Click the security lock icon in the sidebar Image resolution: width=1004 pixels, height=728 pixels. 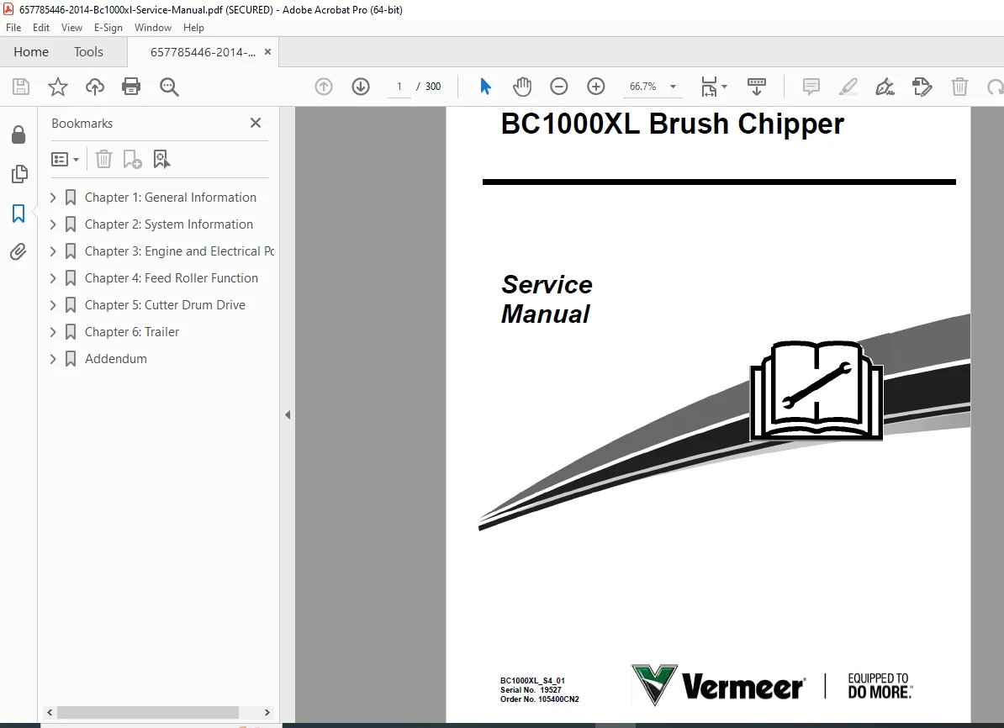[18, 135]
